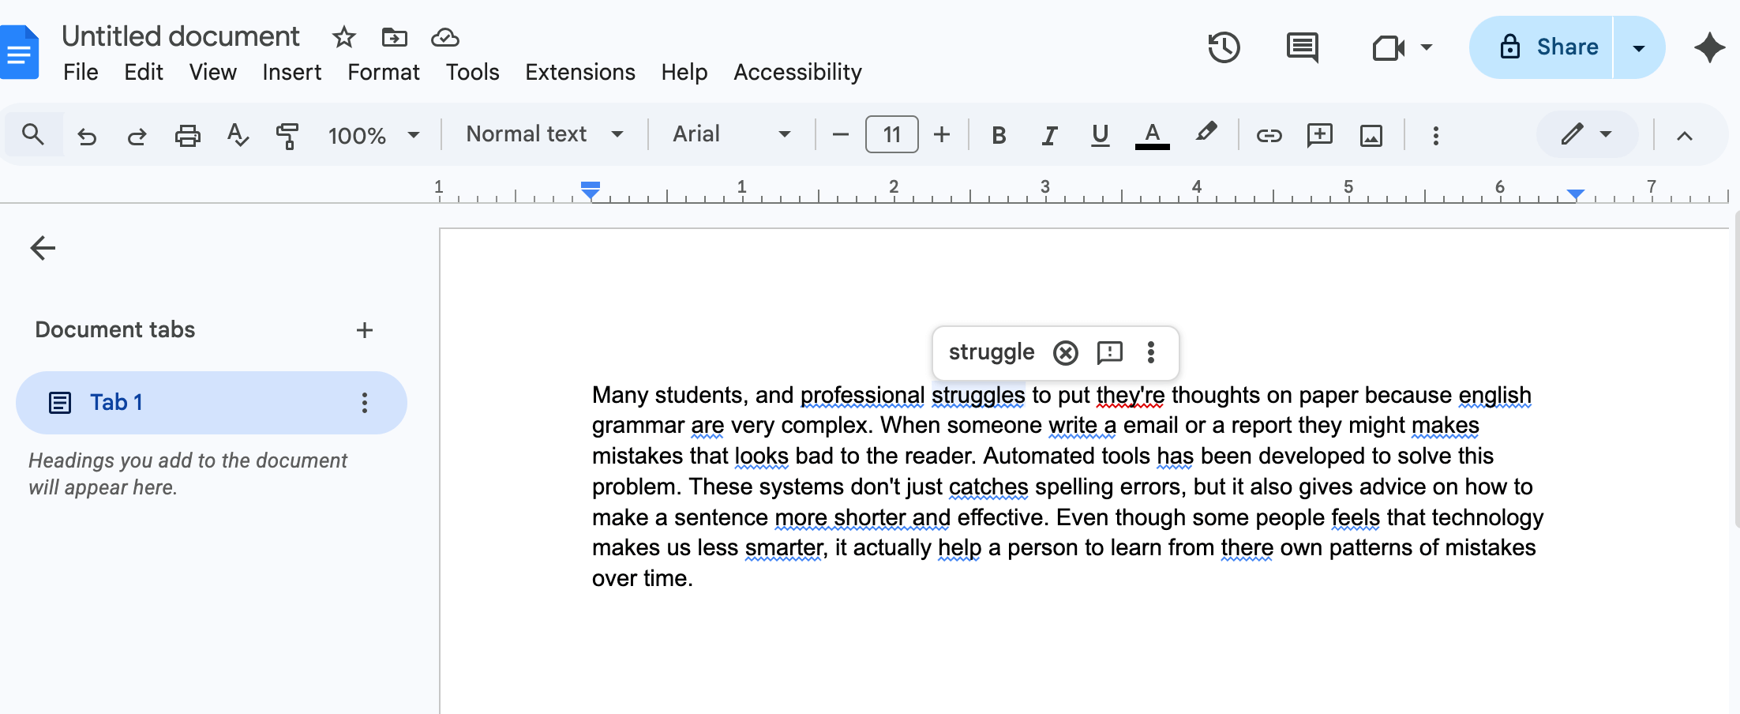Screen dimensions: 1740x714
Task: Accept the 'struggle' spelling suggestion
Action: click(x=992, y=352)
